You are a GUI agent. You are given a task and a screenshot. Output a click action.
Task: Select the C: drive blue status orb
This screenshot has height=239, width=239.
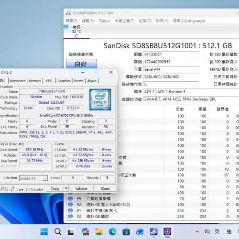(66, 27)
